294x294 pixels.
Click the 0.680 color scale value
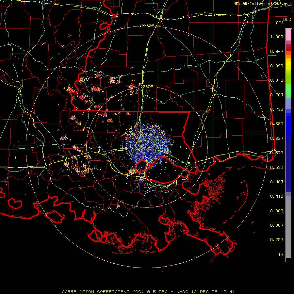(x=277, y=124)
